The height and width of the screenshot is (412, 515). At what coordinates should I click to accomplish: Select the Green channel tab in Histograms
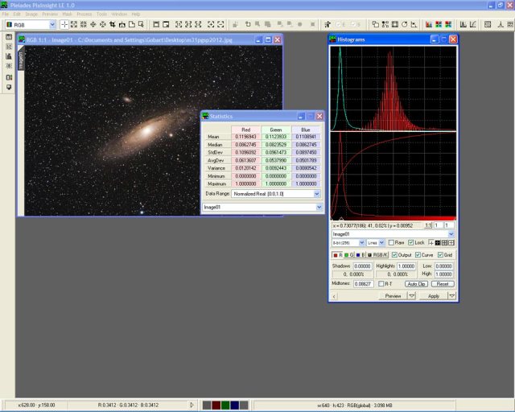[x=348, y=254]
